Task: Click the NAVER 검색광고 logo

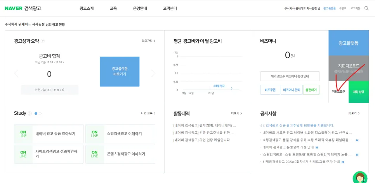Action: pos(23,9)
